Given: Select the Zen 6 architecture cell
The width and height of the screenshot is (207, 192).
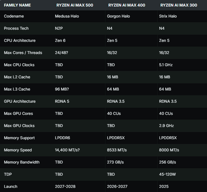Looking at the screenshot, I should click(60, 40).
